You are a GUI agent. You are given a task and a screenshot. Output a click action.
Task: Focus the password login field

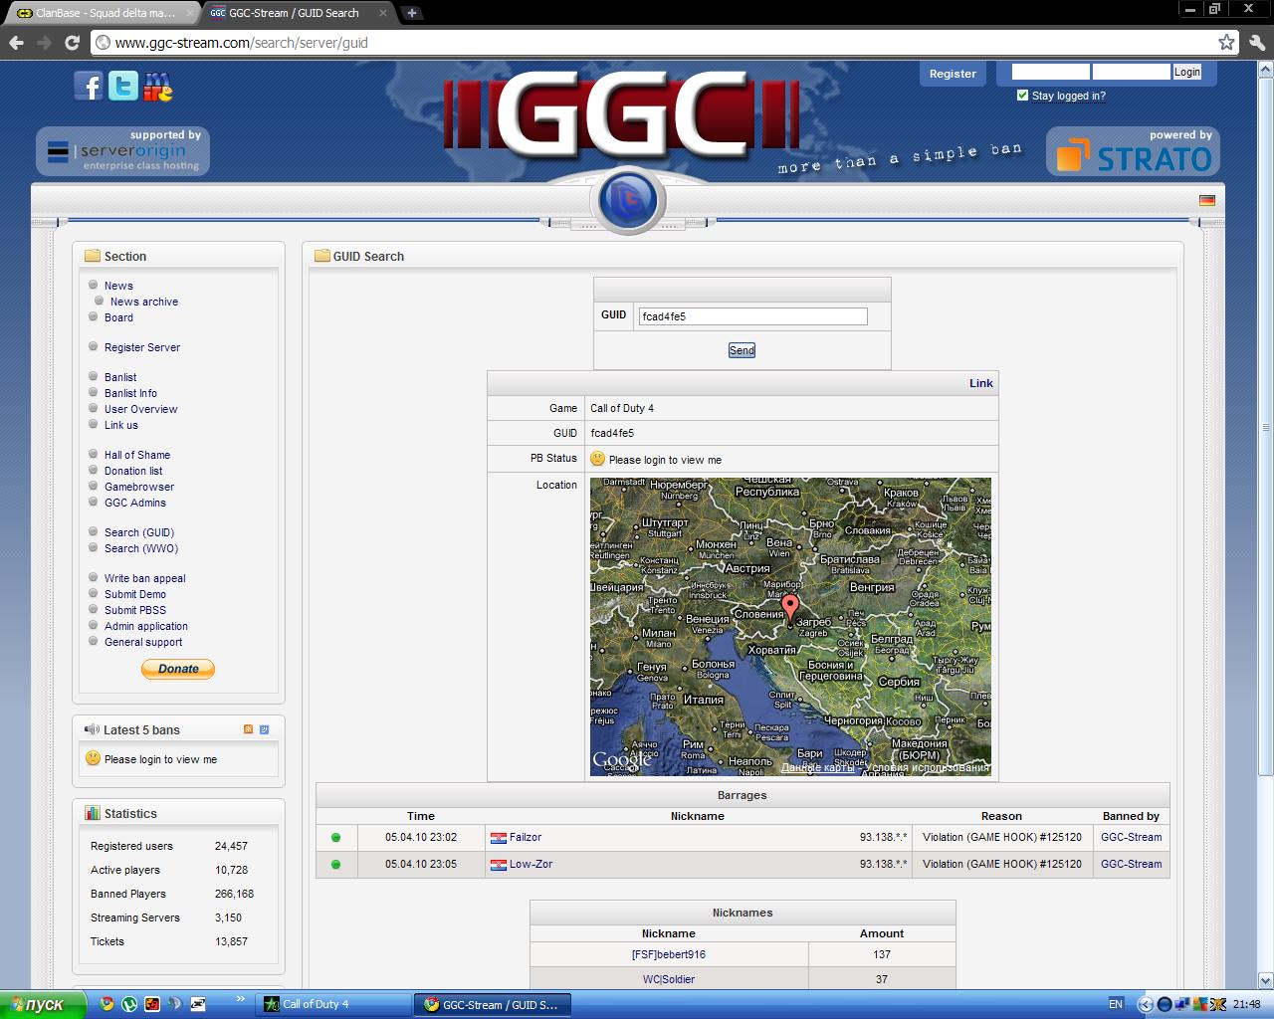coord(1131,72)
